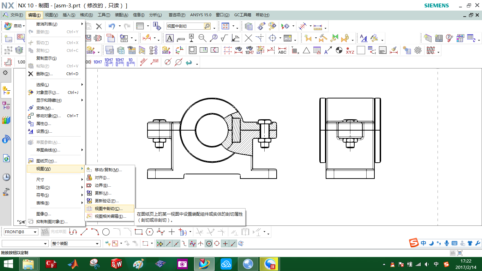Open the 首选项(P) menu
The width and height of the screenshot is (482, 271).
pos(177,15)
